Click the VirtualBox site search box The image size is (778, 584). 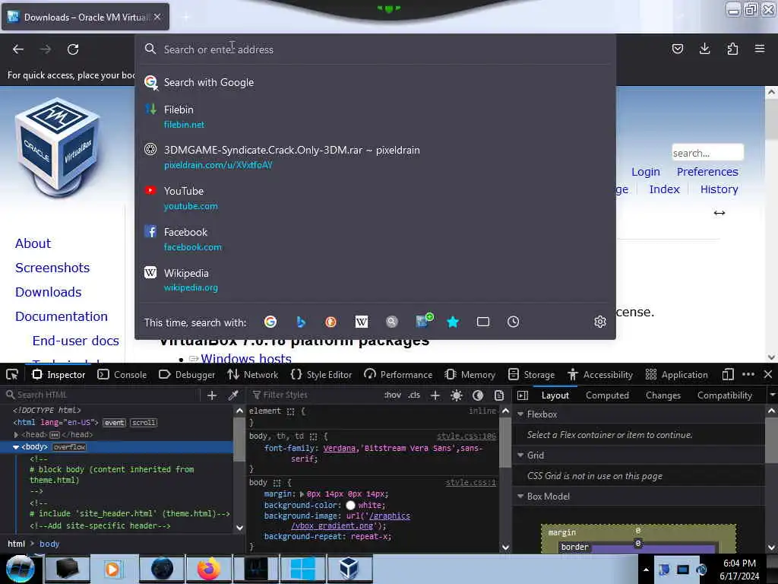707,153
